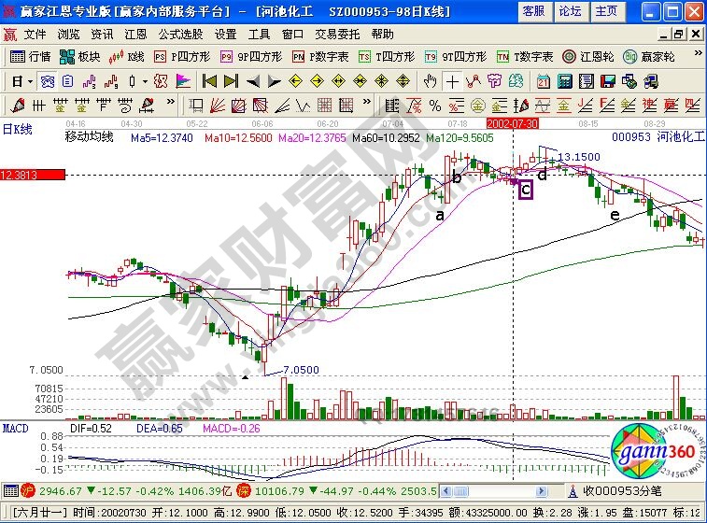
Task: Click the 客服 button in title bar
Action: click(x=533, y=11)
